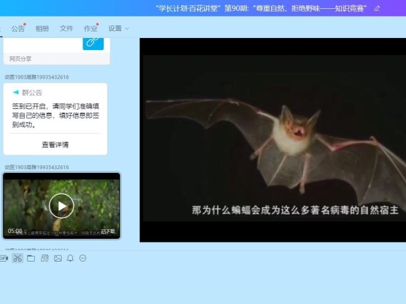Open the 公告 tab
The image size is (406, 304).
(x=18, y=28)
